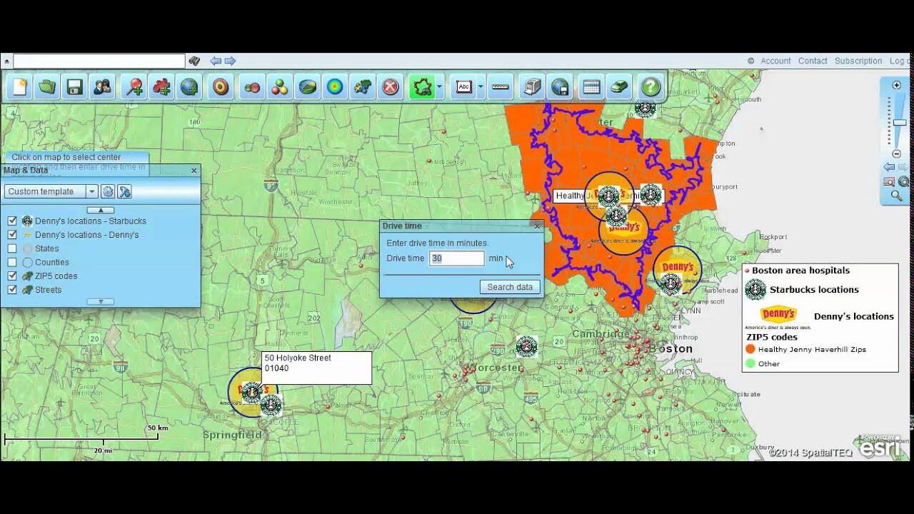This screenshot has height=514, width=914.
Task: Open the data table grid icon
Action: point(591,87)
